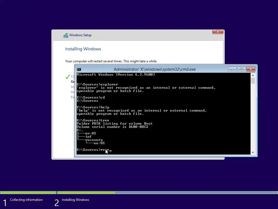Click the console scrollbar up arrow
Screen dimensions: 278x209
253,75
